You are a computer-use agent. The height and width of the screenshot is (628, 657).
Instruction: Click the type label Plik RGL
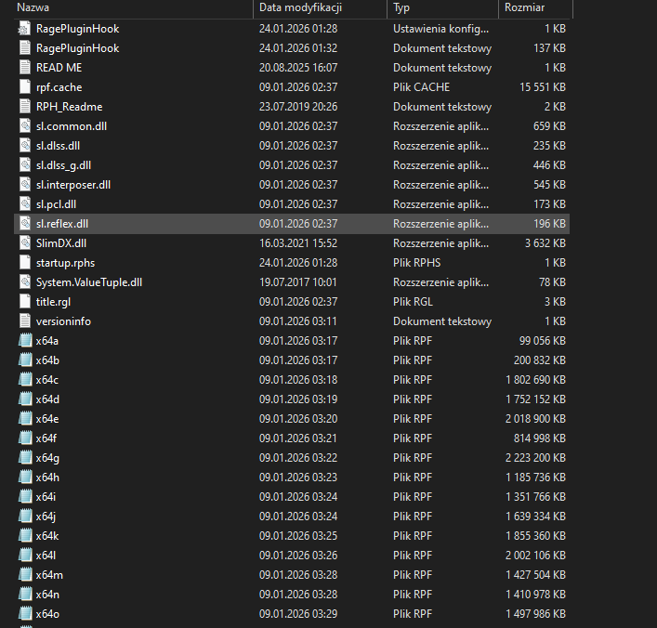pos(413,302)
